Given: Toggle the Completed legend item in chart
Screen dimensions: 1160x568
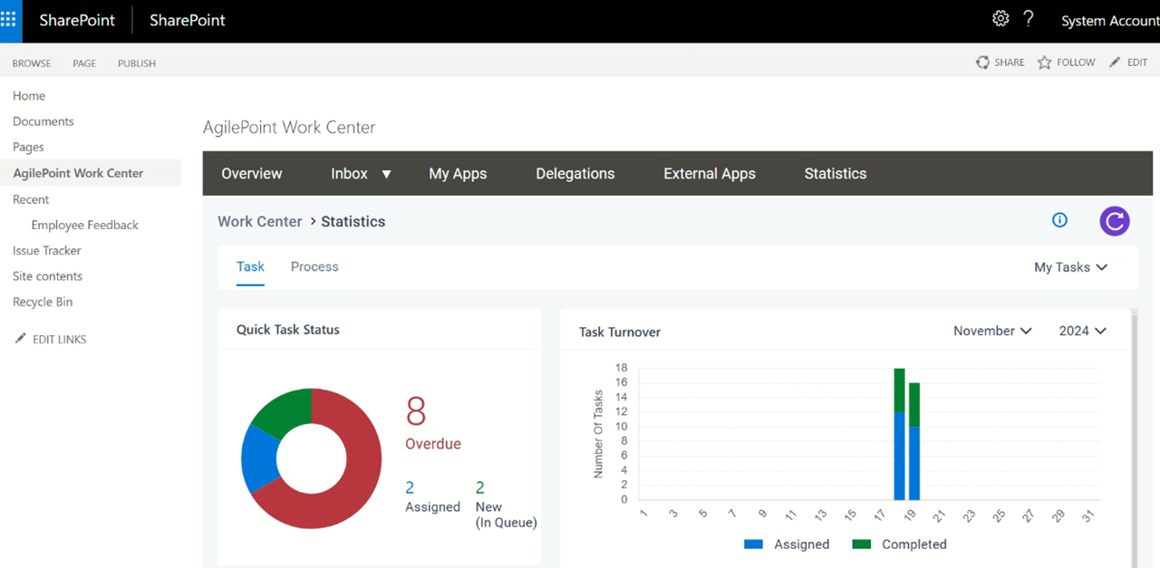Looking at the screenshot, I should (x=900, y=544).
